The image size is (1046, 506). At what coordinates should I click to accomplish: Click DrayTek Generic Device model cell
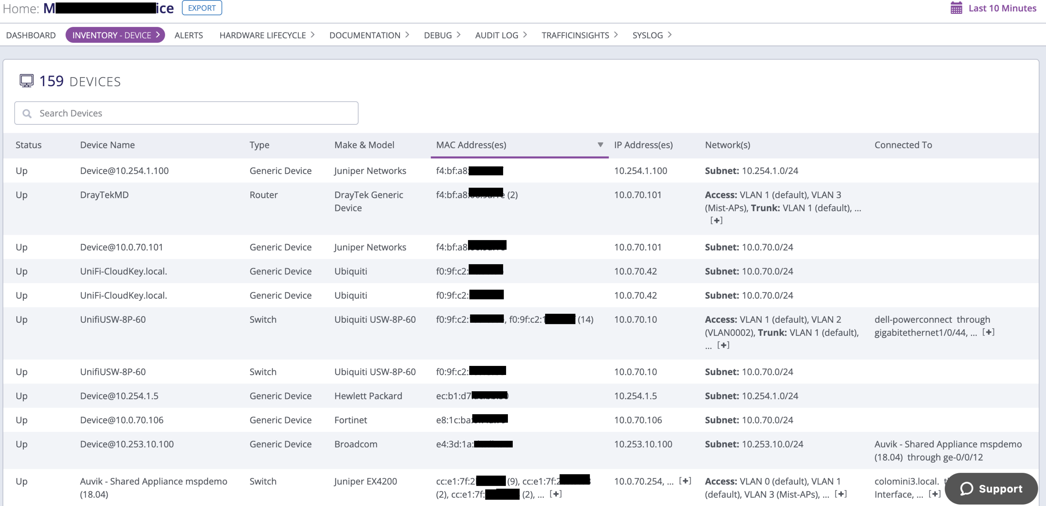(369, 201)
